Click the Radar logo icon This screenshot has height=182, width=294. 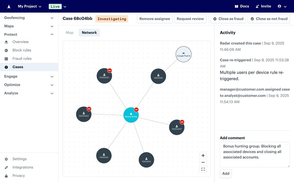[9, 6]
